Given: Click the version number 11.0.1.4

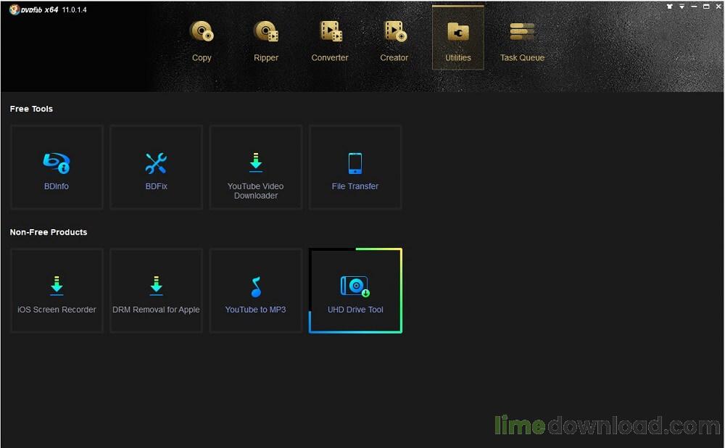Looking at the screenshot, I should coord(74,9).
